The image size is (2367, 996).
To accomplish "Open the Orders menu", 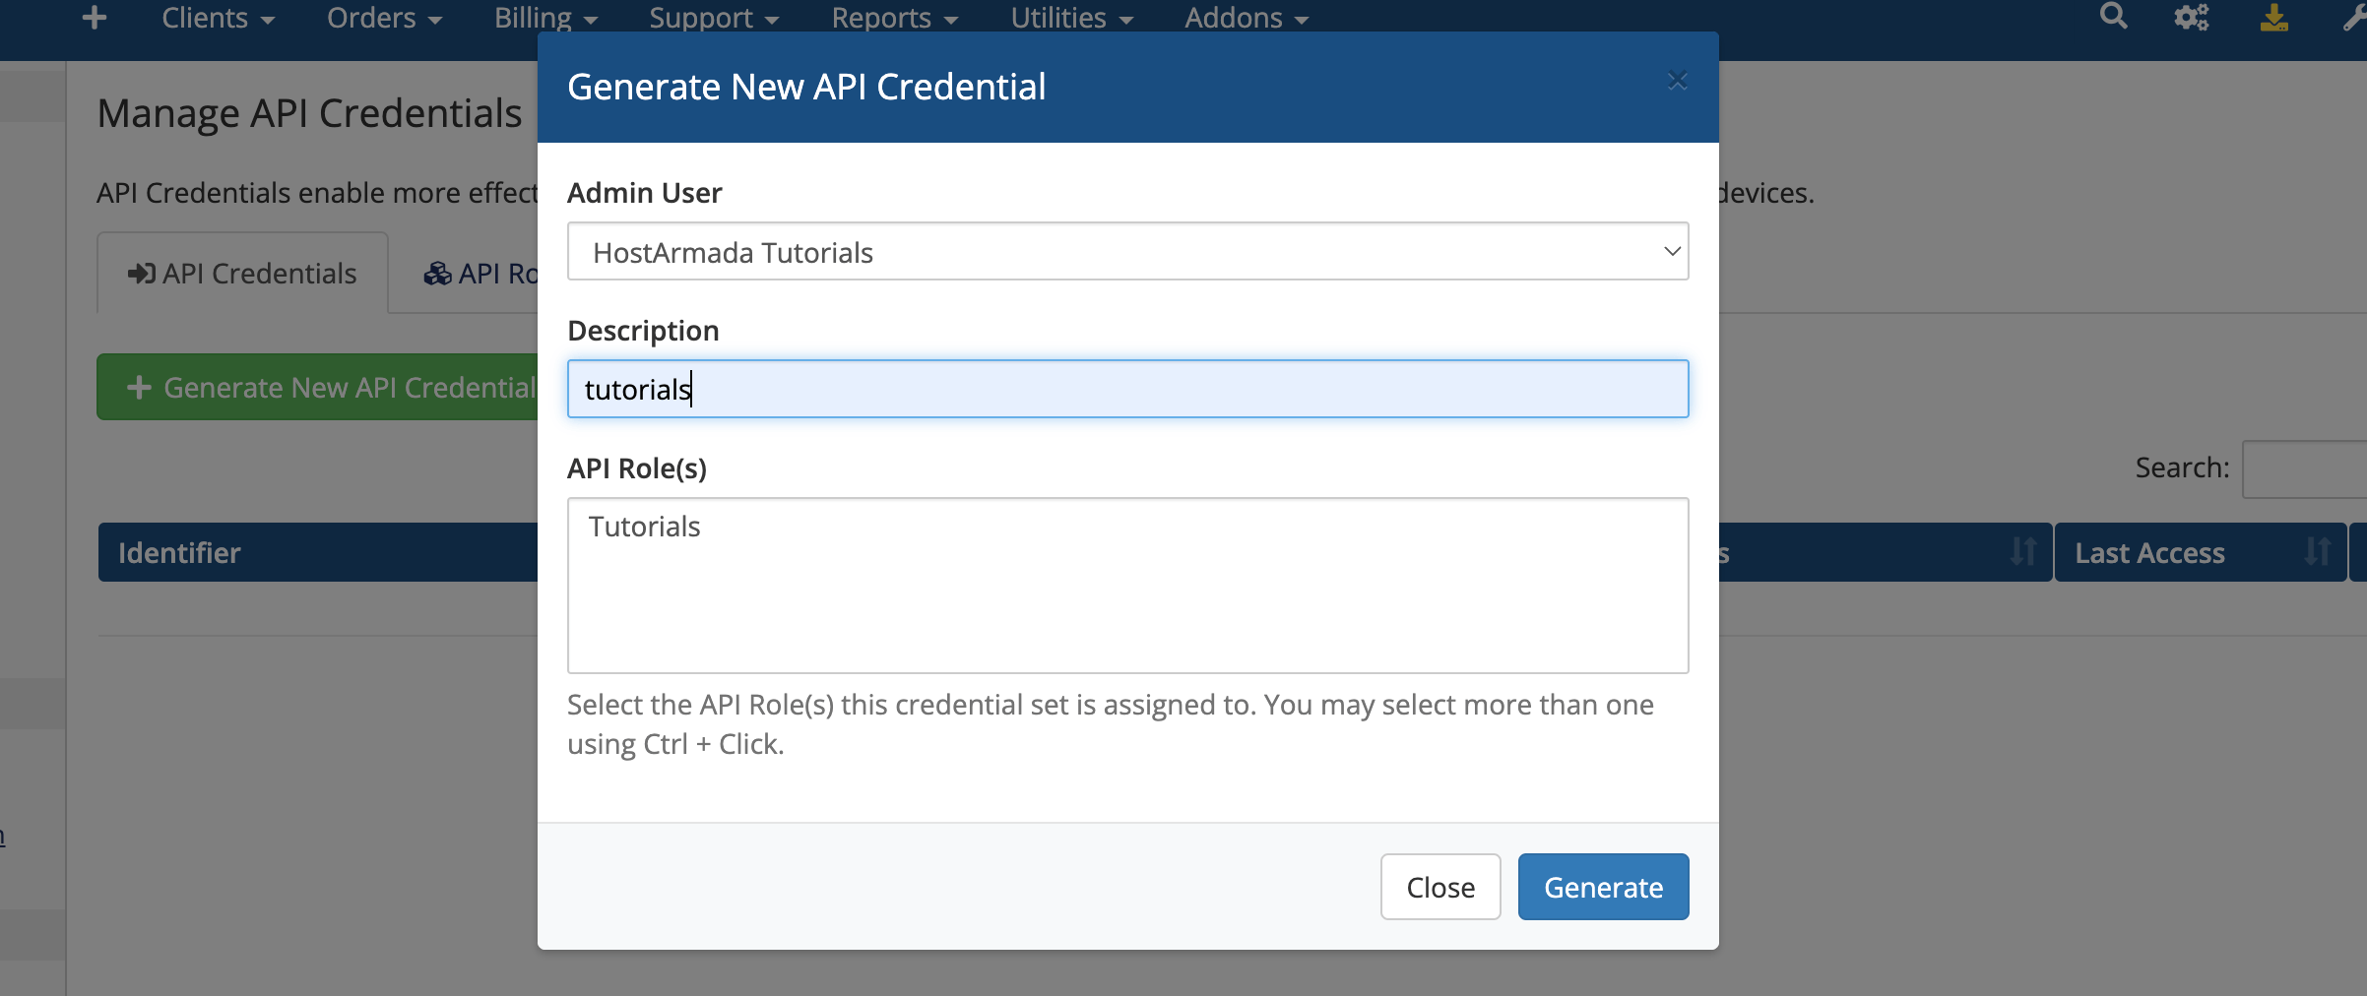I will coord(385,18).
